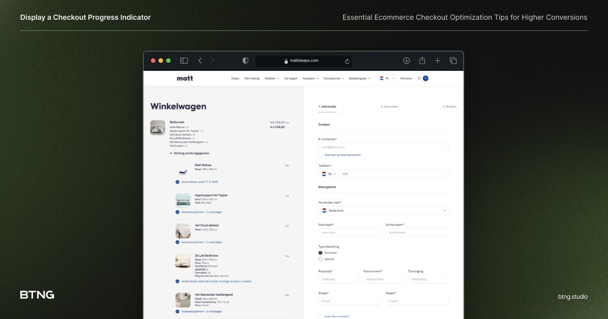The image size is (608, 319).
Task: Click the shipping check icon under Het Cloud dekbed
Action: pyautogui.click(x=177, y=242)
